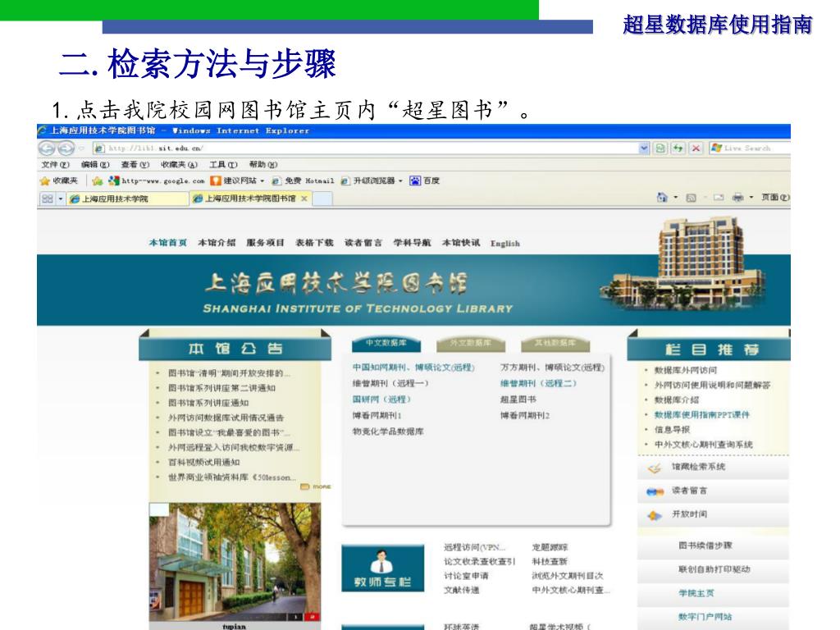Click the red Stop loading icon
The width and height of the screenshot is (840, 630).
696,148
